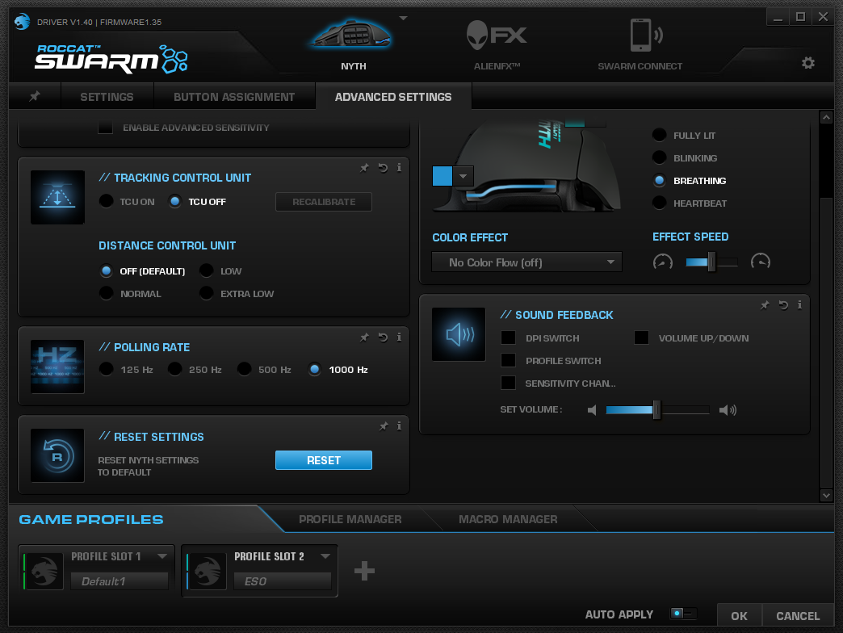Select Heartbeat lighting effect
Viewport: 843px width, 633px height.
click(659, 203)
